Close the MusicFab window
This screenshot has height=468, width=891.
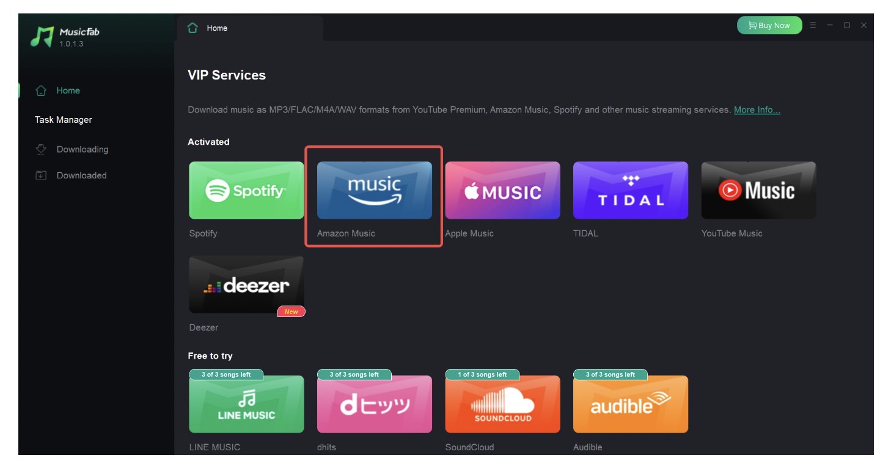(x=864, y=25)
